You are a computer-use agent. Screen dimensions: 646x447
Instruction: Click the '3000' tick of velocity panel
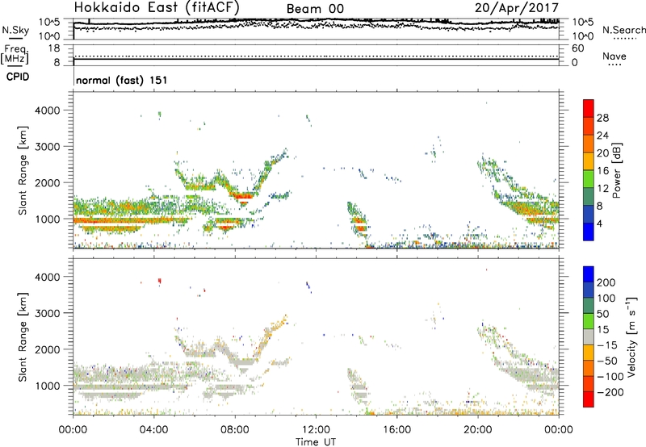tap(47, 313)
